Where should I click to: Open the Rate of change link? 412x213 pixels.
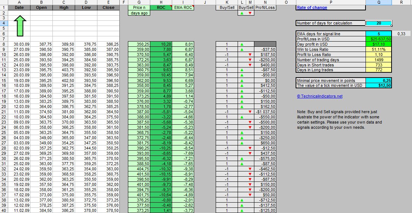pyautogui.click(x=312, y=7)
